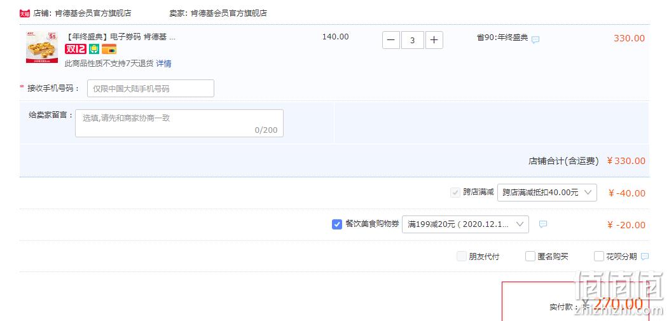Click the orange card badge icon
The width and height of the screenshot is (669, 321).
[x=109, y=50]
